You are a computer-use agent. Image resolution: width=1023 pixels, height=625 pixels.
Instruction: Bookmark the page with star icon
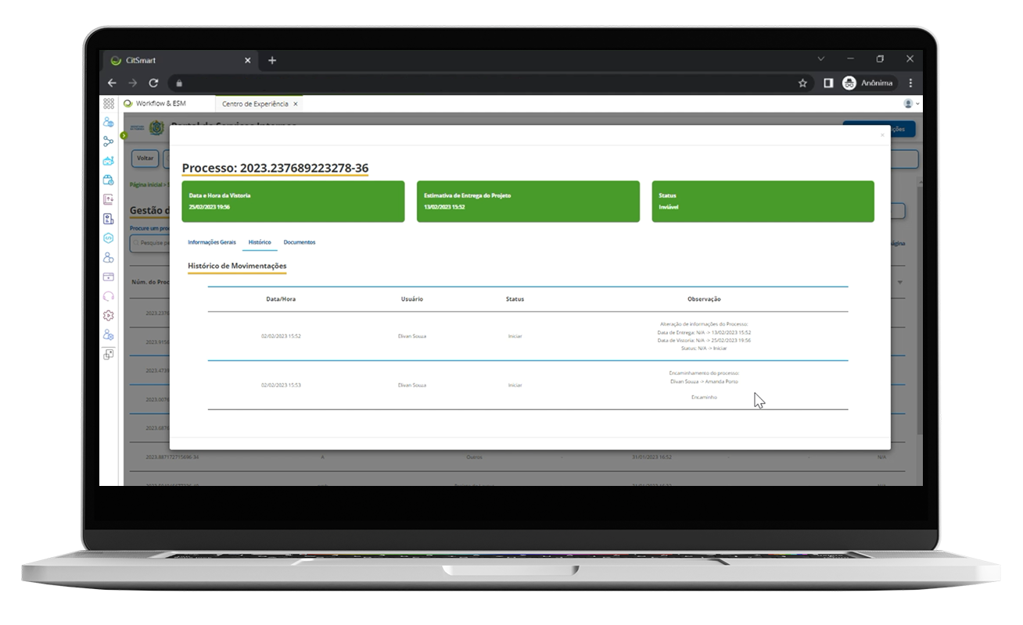pos(802,83)
